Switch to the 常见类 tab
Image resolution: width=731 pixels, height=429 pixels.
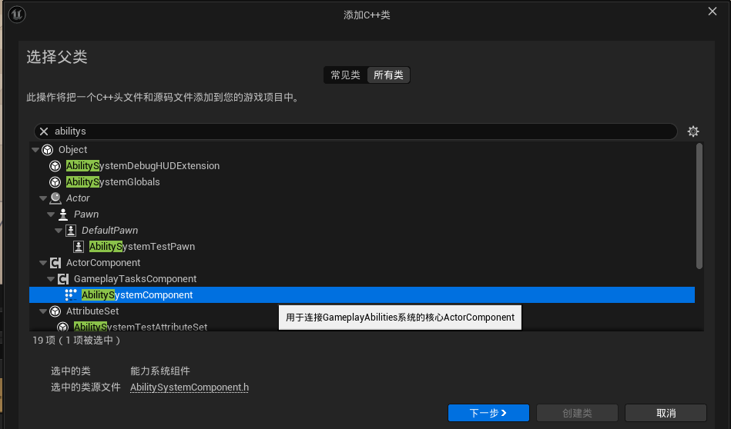click(345, 75)
